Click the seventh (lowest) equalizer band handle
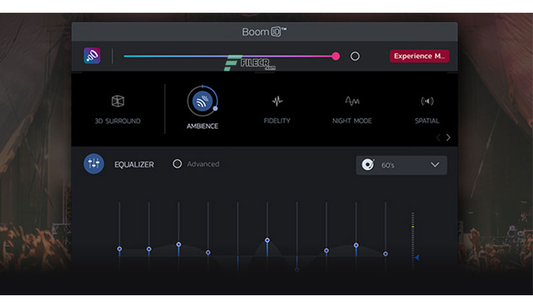Image resolution: width=533 pixels, height=308 pixels. (x=296, y=270)
